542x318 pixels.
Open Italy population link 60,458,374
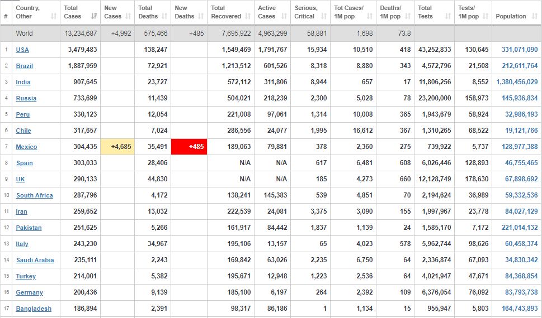521,244
